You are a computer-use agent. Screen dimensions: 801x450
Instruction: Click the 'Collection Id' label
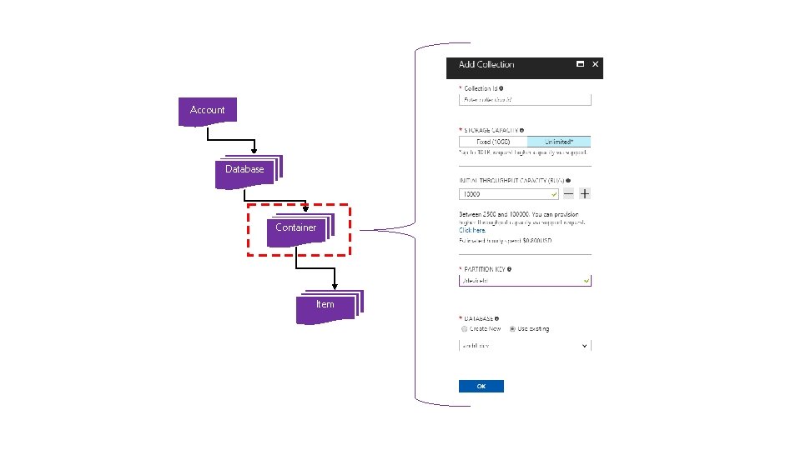[x=481, y=88]
